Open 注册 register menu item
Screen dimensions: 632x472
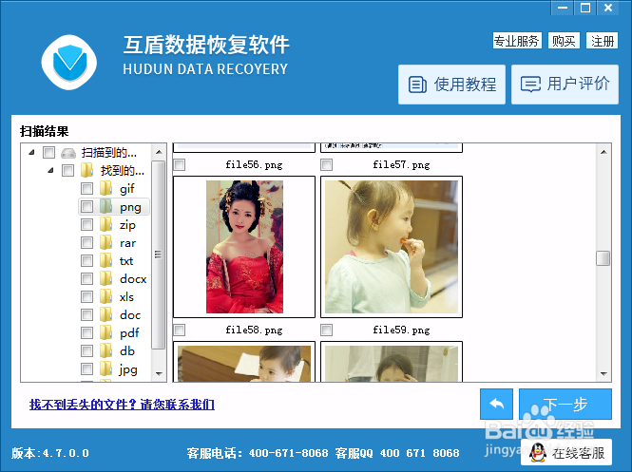[603, 41]
